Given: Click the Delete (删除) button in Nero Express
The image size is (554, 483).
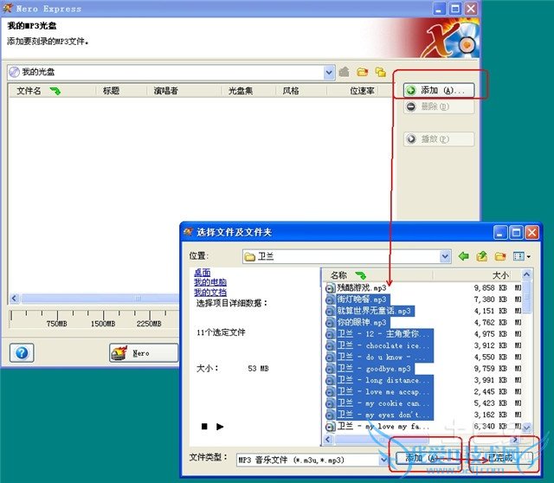Looking at the screenshot, I should point(439,106).
